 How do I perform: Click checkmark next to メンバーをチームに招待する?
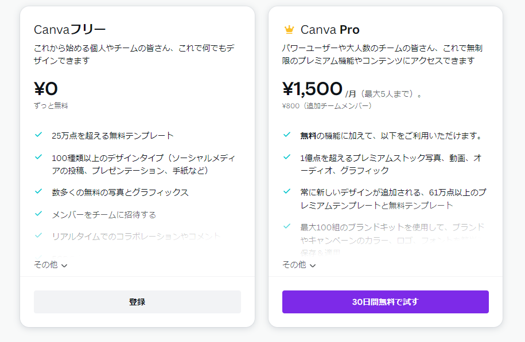(x=38, y=214)
